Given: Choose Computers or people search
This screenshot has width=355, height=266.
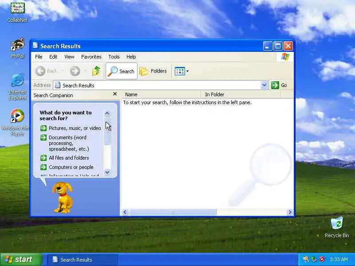Looking at the screenshot, I should 71,167.
